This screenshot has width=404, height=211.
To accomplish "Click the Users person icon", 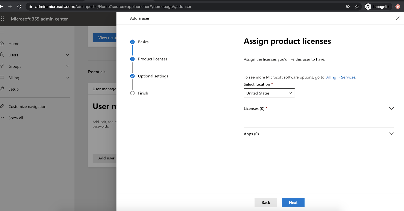I will 2,55.
